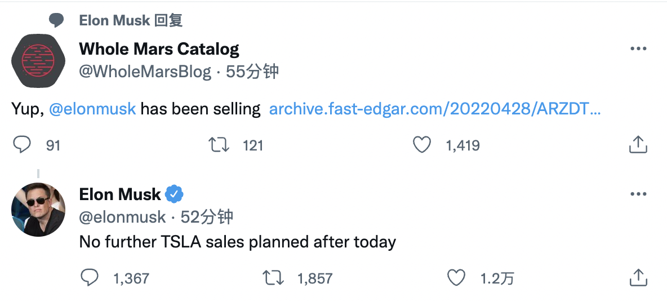The width and height of the screenshot is (667, 301).
Task: Like the Whole Mars Catalog tweet
Action: [x=422, y=145]
